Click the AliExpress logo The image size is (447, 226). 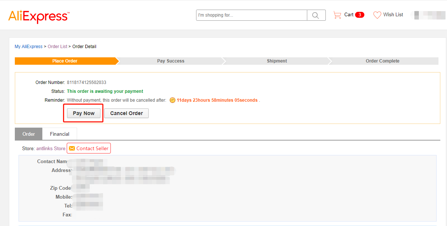point(39,16)
